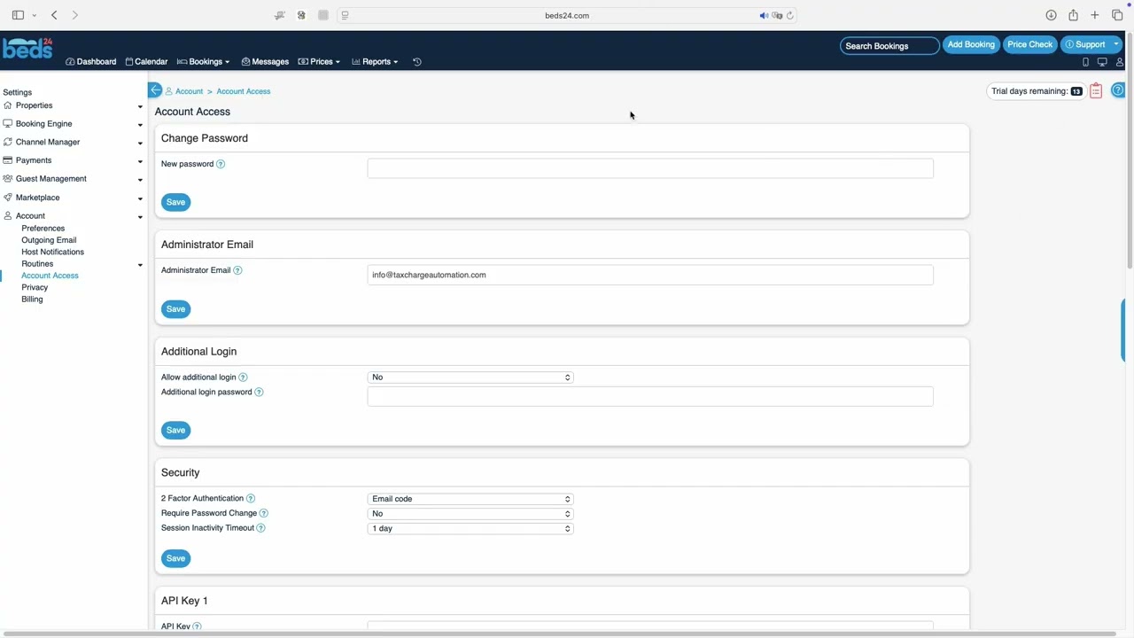Screen dimensions: 1134x638
Task: Focus the Administrator Email field
Action: tap(650, 276)
